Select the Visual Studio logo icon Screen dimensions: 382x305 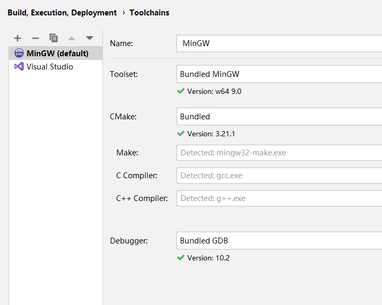click(19, 66)
